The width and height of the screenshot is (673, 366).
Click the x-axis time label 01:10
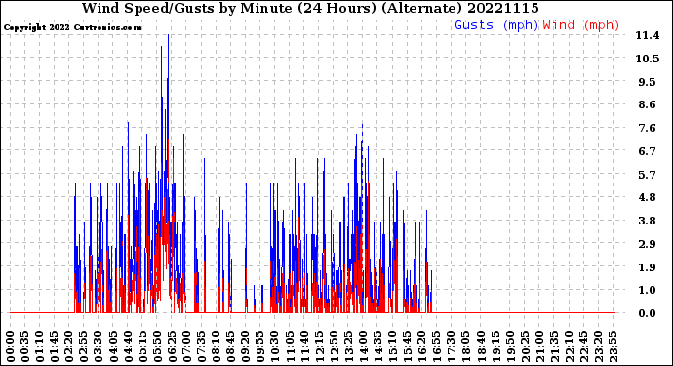40,346
